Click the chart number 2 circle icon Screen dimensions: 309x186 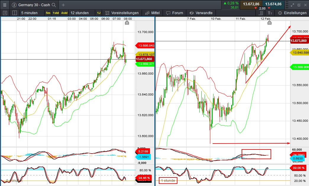[x=14, y=5]
